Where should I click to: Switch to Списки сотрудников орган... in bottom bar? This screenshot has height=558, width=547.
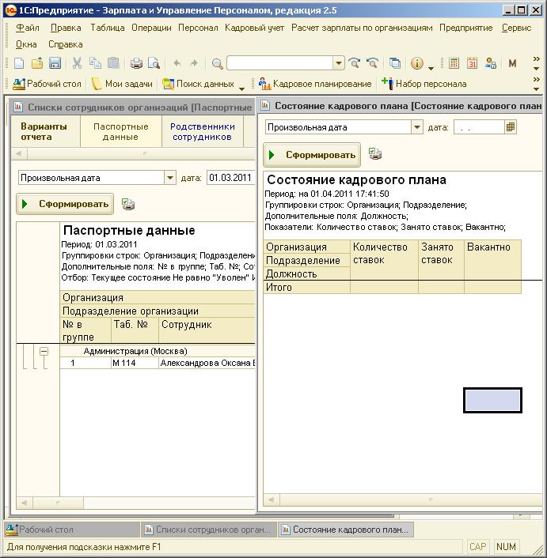[x=209, y=530]
